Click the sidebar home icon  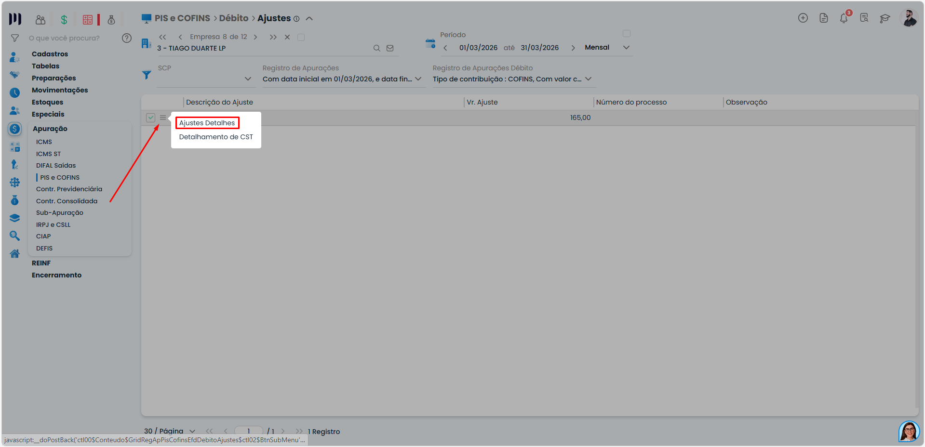pyautogui.click(x=15, y=253)
